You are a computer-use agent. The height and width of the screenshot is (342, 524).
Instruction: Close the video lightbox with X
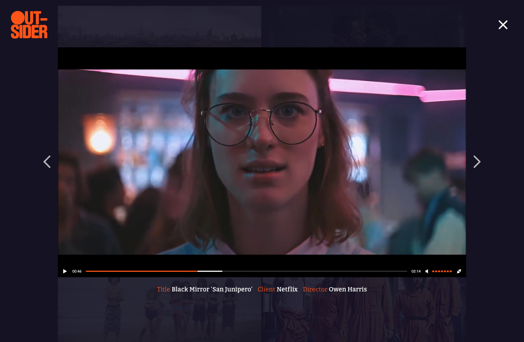[x=503, y=25]
